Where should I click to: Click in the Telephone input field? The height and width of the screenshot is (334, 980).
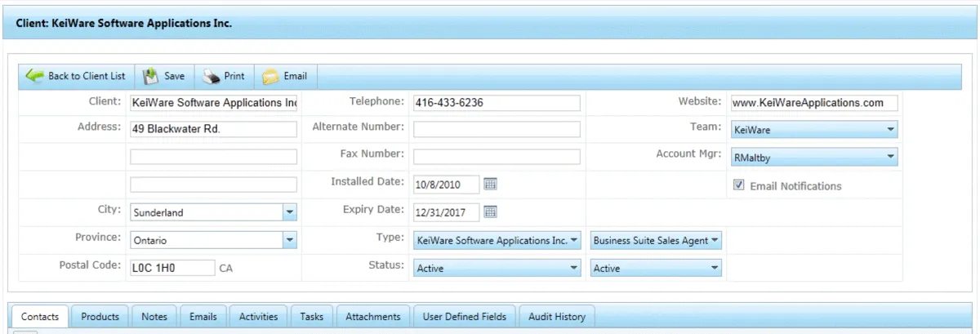[496, 103]
